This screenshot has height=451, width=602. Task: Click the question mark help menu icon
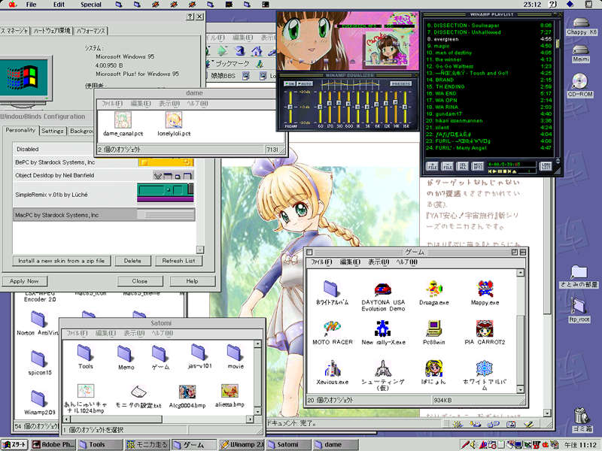pyautogui.click(x=553, y=5)
